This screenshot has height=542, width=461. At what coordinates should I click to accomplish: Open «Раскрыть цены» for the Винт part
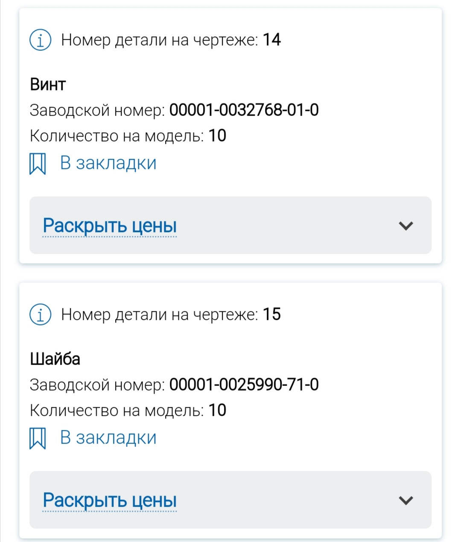[110, 226]
